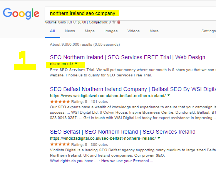Viewport: 216px width, 172px height.
Task: Switch to the Maps tab
Action: coord(90,31)
